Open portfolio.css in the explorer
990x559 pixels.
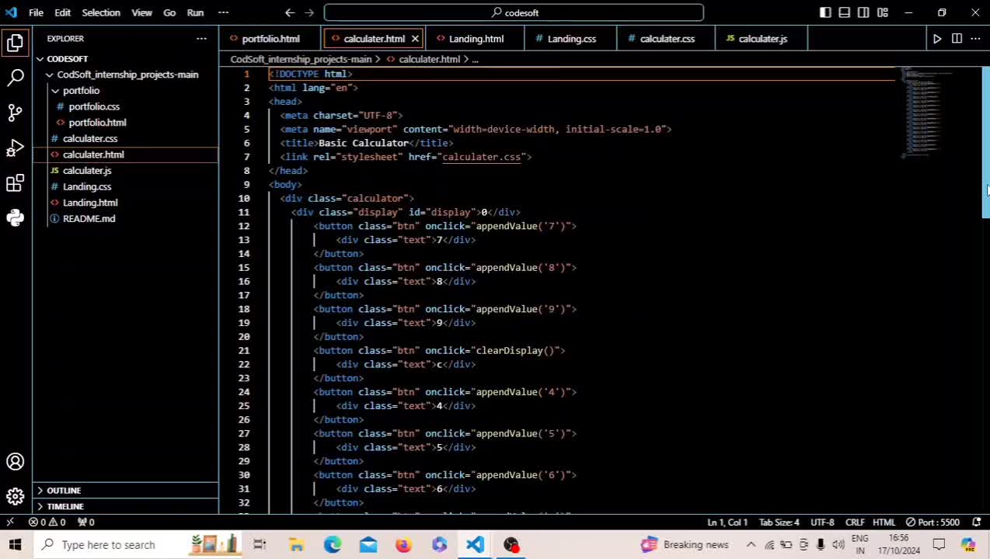pos(124,106)
